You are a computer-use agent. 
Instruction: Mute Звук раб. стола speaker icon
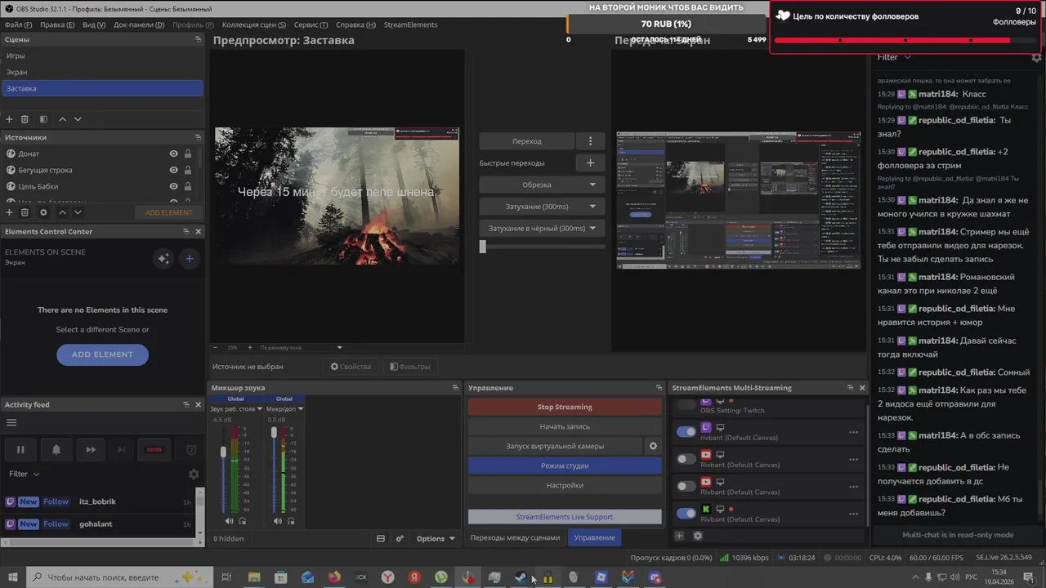(x=229, y=521)
